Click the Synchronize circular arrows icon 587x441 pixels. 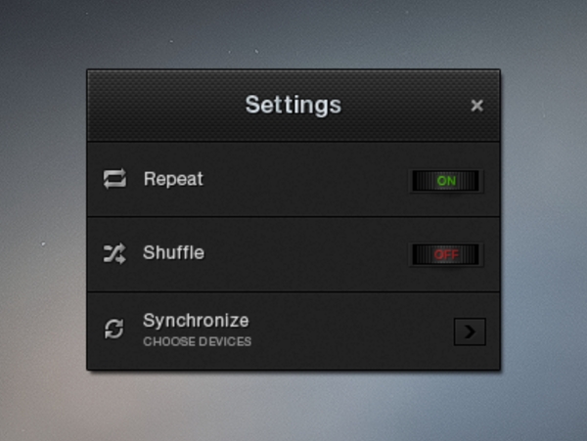click(x=113, y=330)
